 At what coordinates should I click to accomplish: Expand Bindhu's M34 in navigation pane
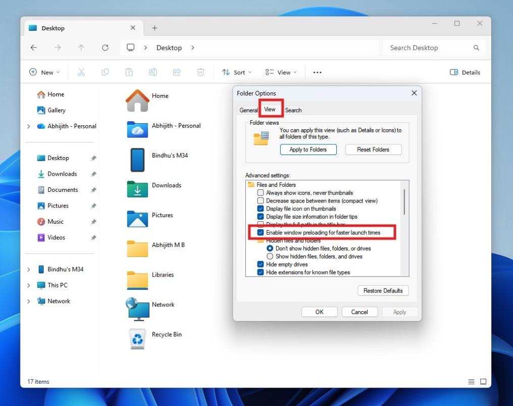click(29, 270)
